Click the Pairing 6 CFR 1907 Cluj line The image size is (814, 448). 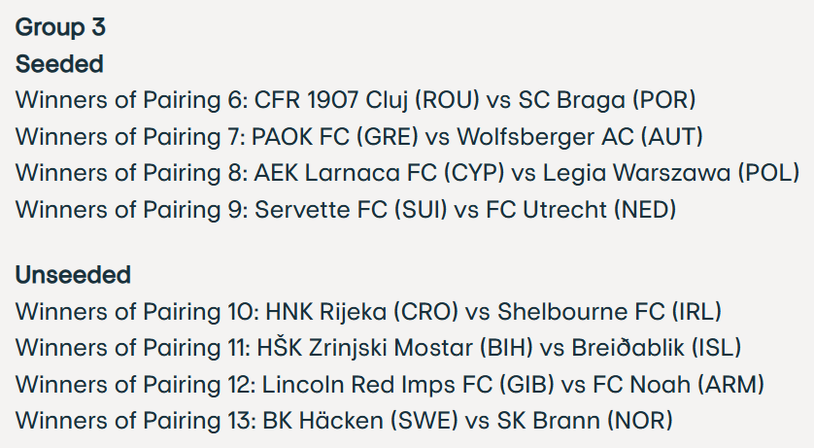pyautogui.click(x=356, y=100)
